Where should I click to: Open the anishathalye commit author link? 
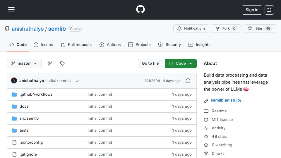(32, 81)
